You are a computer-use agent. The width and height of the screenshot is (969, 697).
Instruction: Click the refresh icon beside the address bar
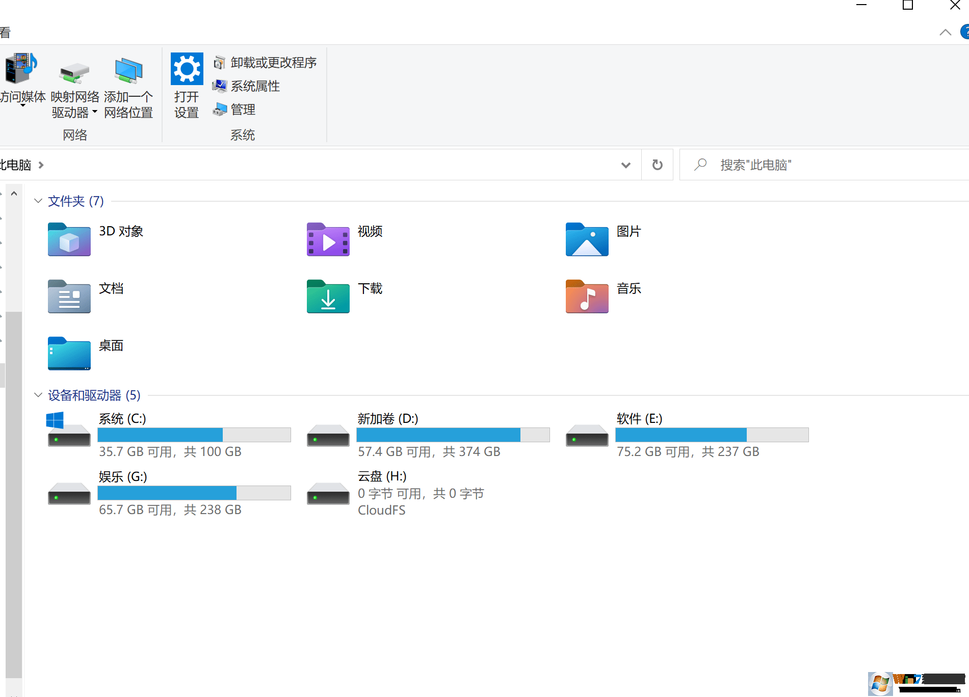tap(657, 165)
